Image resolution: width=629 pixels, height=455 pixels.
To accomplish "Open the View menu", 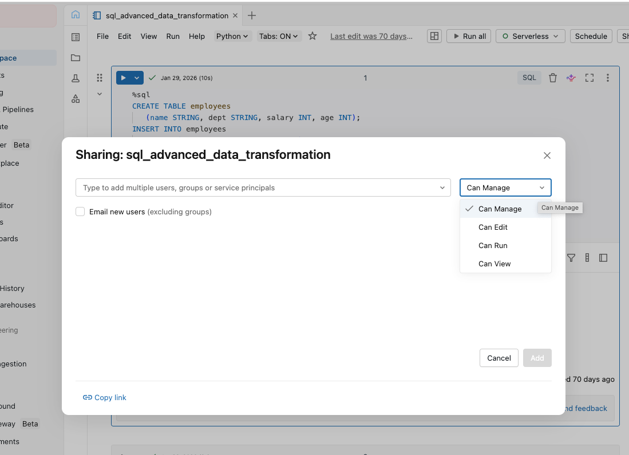I will pos(148,36).
